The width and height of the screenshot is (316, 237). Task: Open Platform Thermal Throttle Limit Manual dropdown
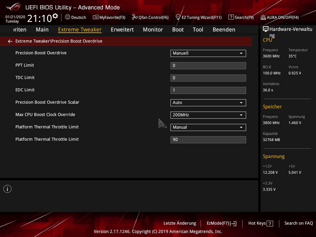(x=208, y=127)
